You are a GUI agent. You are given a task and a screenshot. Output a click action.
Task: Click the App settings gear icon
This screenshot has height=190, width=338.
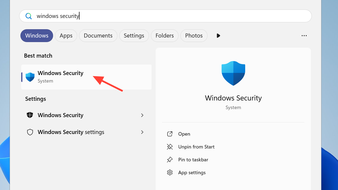tap(170, 173)
